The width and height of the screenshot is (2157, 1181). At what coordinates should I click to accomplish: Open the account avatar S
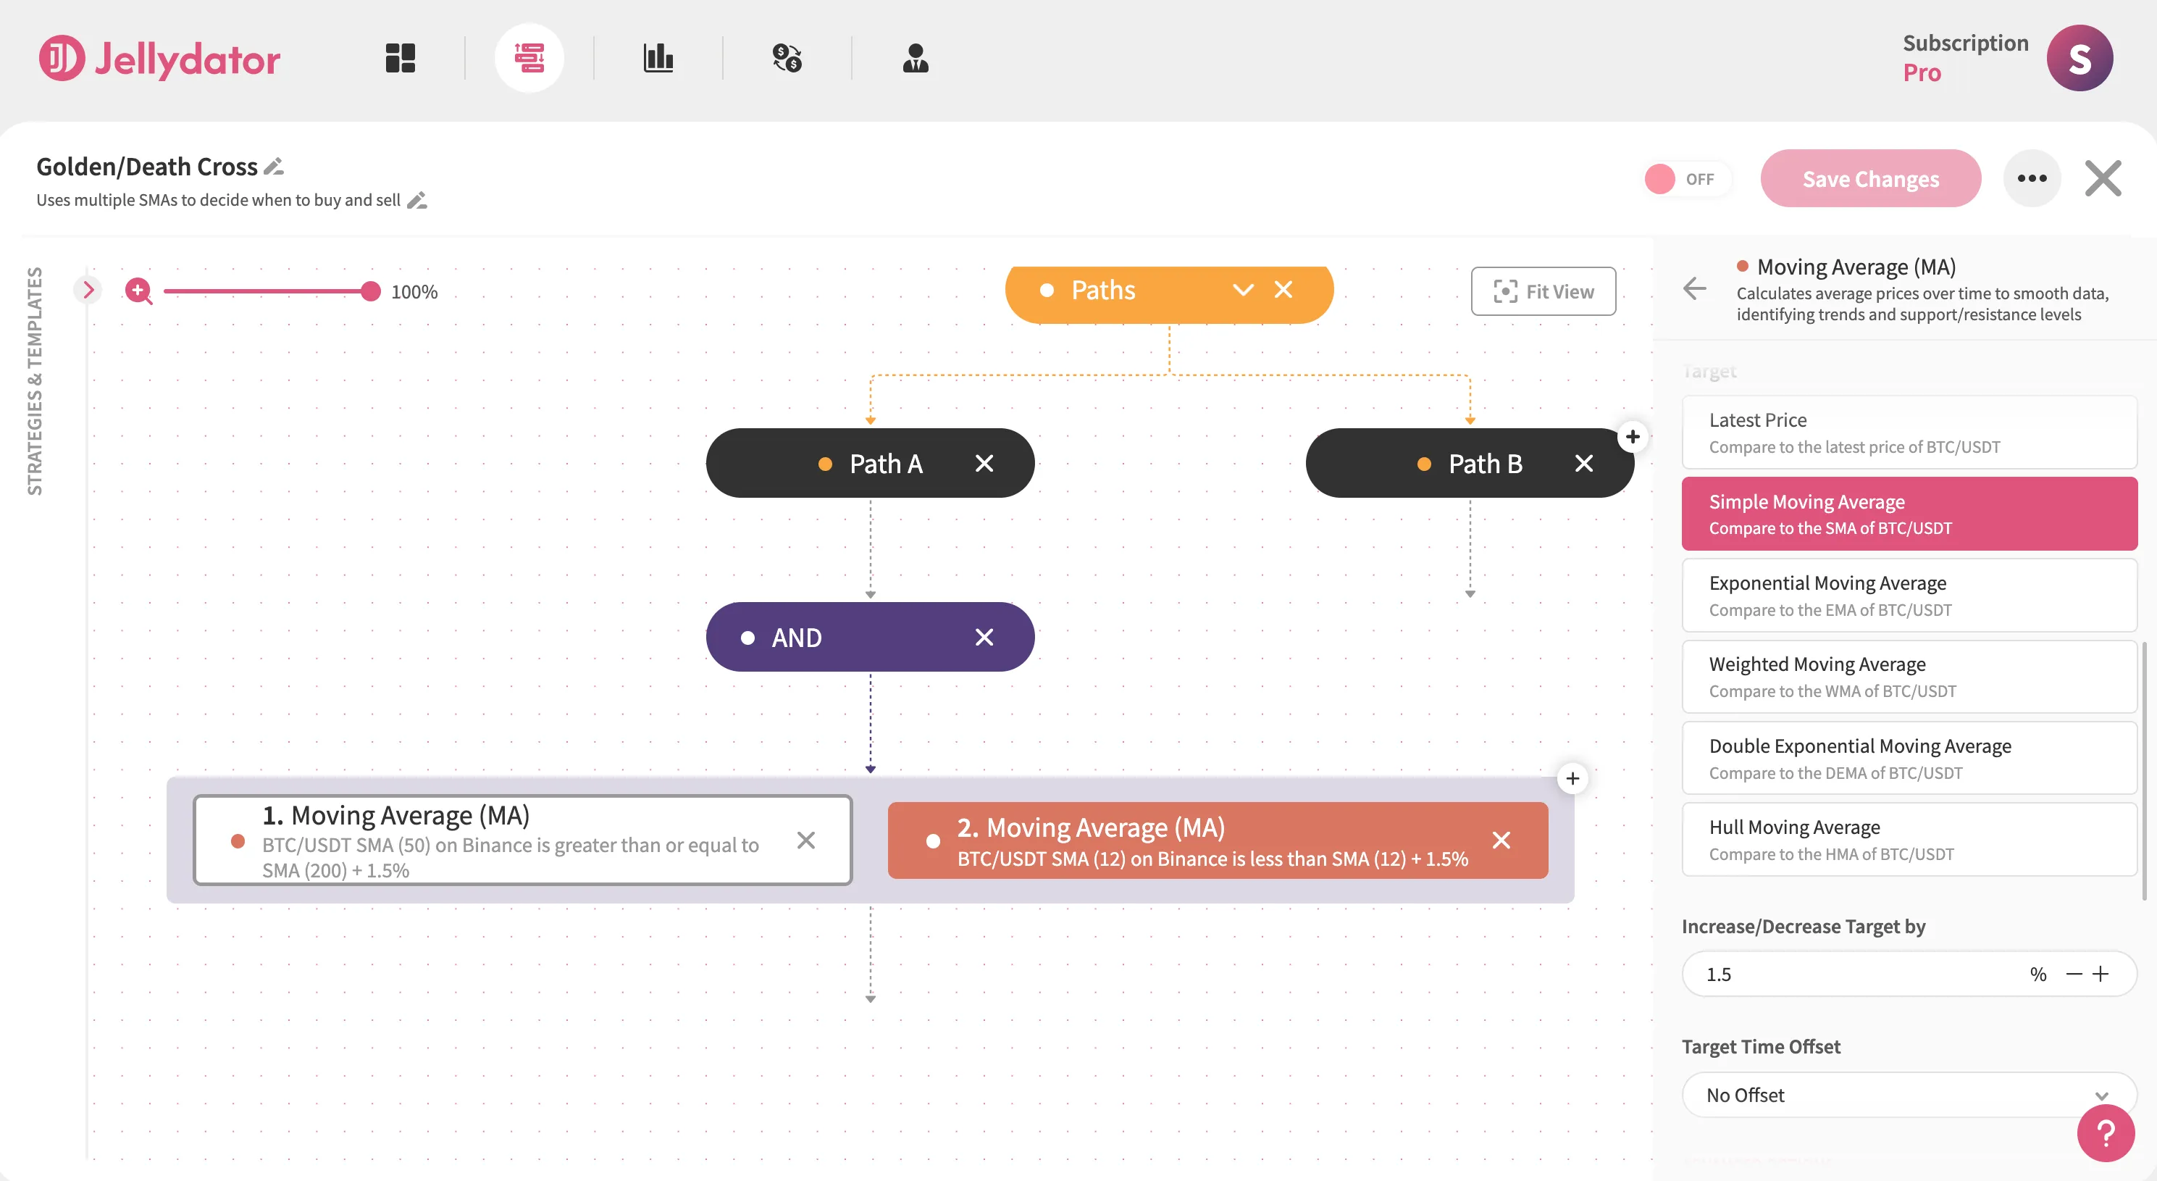point(2079,58)
